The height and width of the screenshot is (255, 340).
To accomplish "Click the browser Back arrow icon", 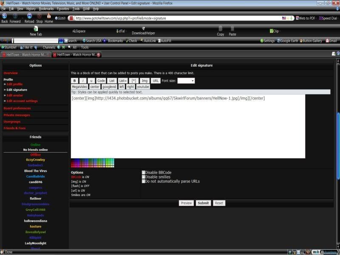I will pyautogui.click(x=4, y=16).
